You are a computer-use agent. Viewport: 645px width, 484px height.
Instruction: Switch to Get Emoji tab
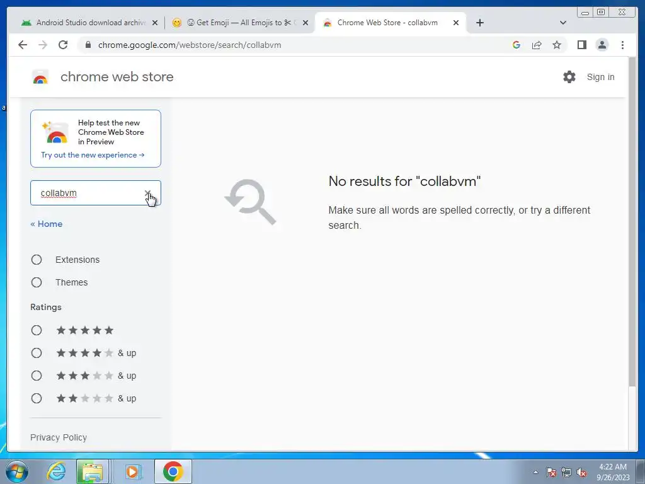(x=240, y=23)
